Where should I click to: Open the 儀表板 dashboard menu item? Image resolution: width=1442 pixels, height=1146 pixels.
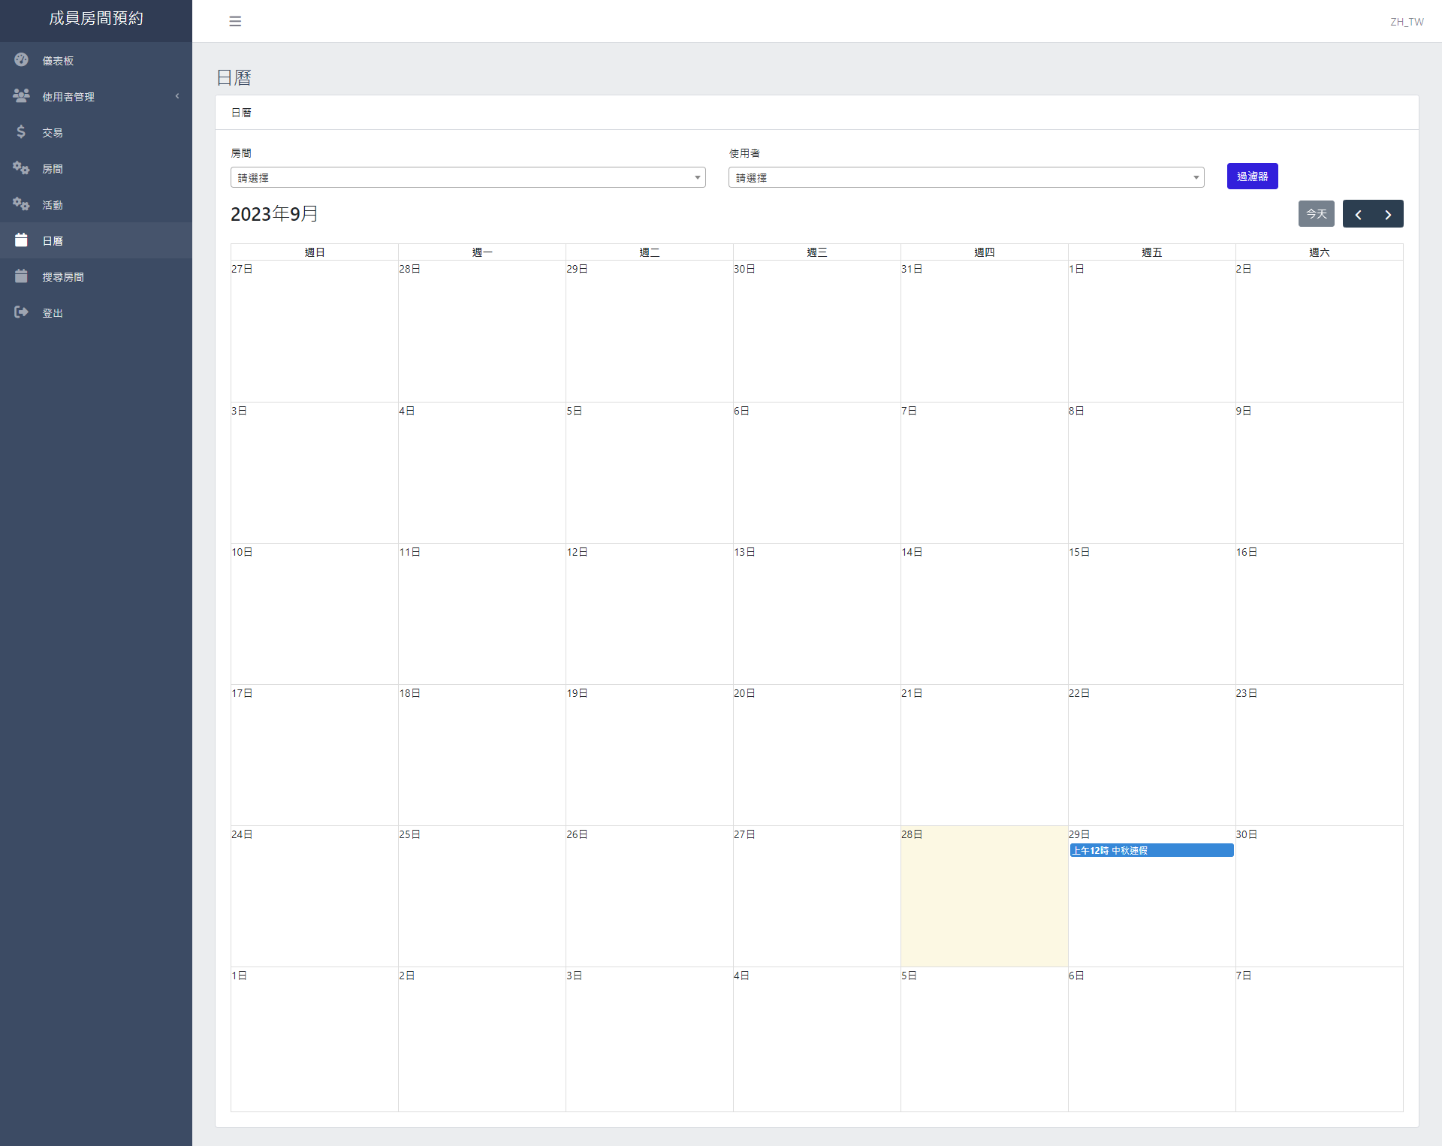tap(96, 60)
